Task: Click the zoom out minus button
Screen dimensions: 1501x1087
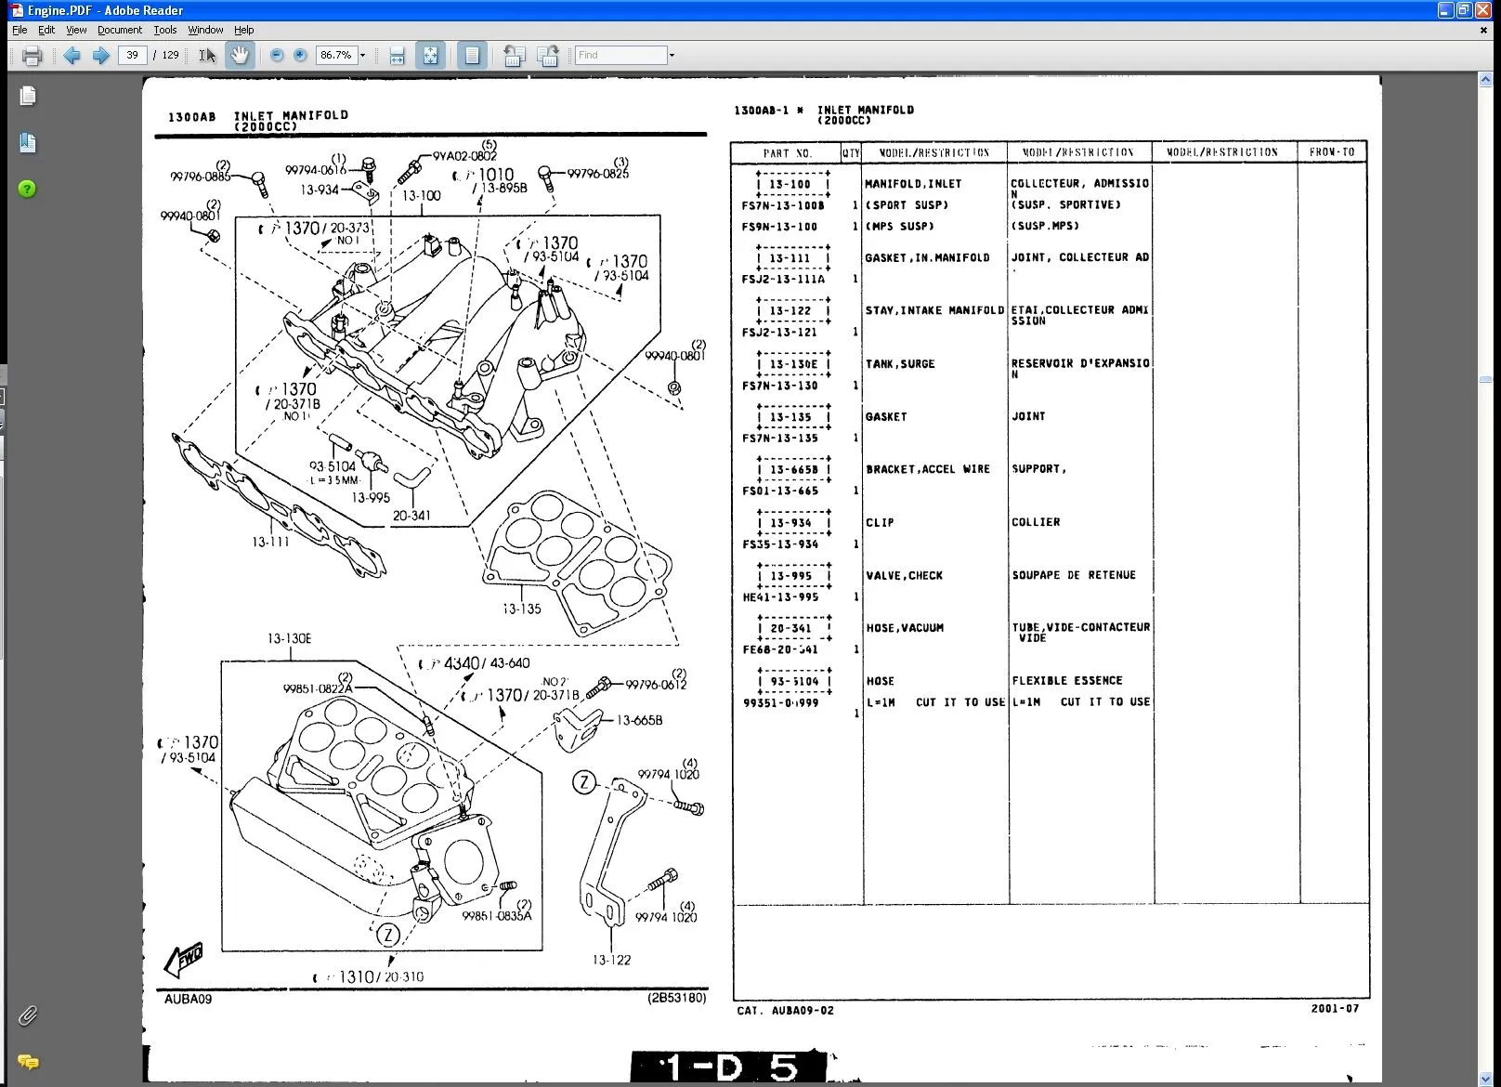Action: (x=276, y=56)
